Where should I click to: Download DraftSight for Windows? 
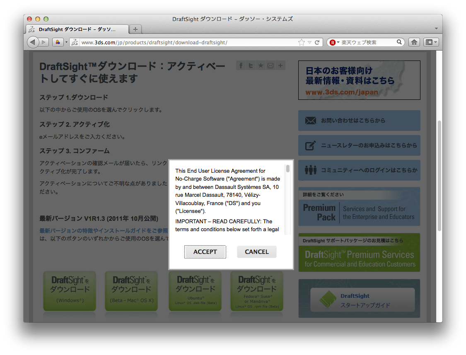[x=70, y=291]
